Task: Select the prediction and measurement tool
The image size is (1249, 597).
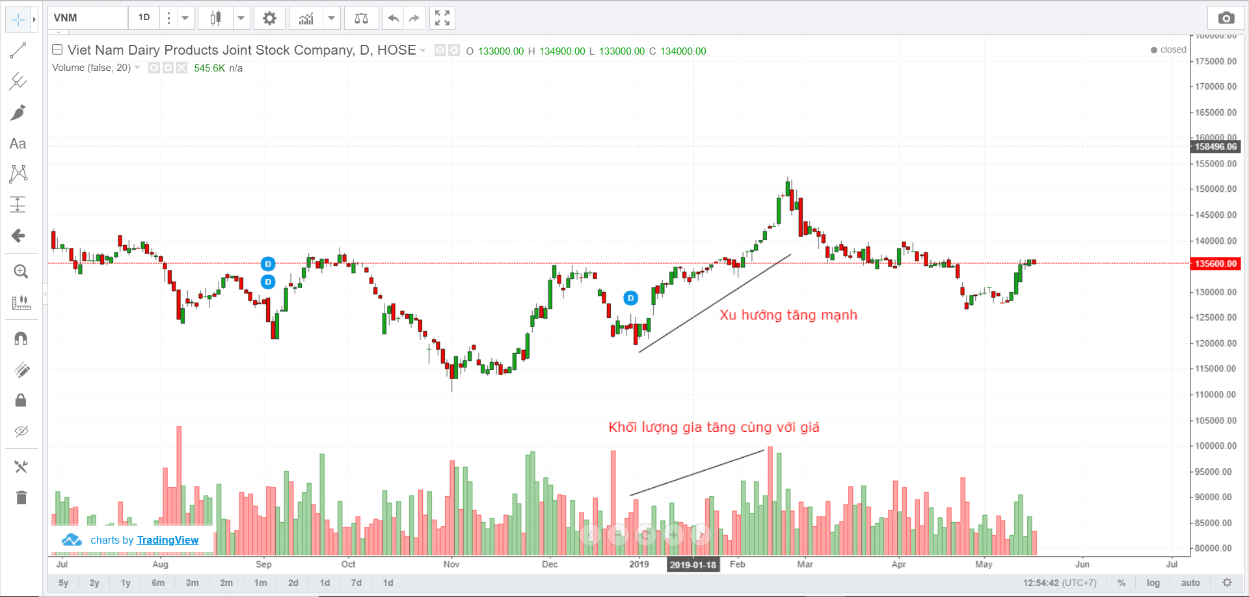Action: pyautogui.click(x=18, y=205)
